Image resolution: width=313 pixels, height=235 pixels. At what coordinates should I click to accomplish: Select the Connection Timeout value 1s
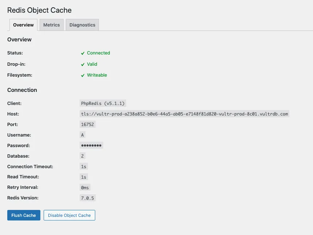84,167
